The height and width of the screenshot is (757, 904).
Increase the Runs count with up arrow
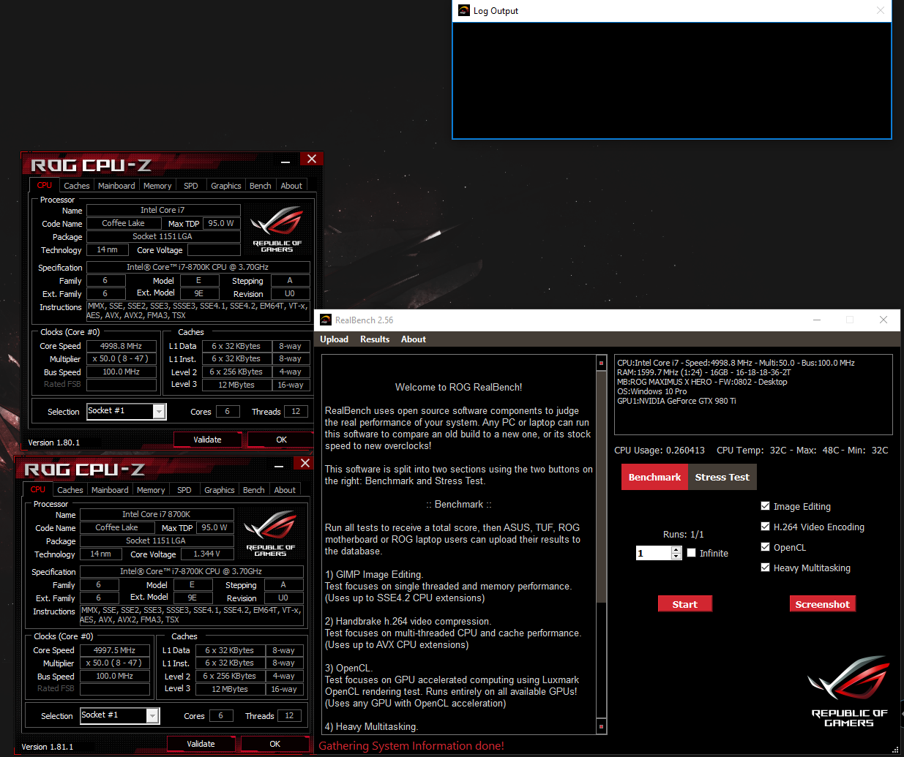click(x=676, y=549)
